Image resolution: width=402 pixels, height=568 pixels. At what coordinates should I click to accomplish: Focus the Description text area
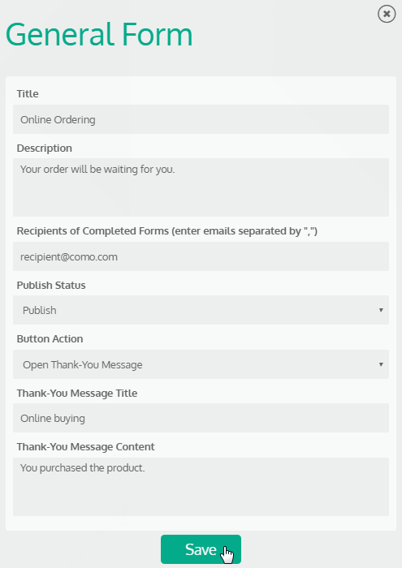click(201, 187)
